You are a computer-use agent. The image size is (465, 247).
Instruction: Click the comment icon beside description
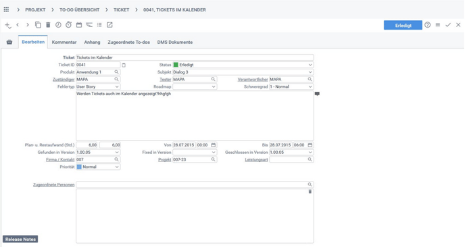[317, 94]
